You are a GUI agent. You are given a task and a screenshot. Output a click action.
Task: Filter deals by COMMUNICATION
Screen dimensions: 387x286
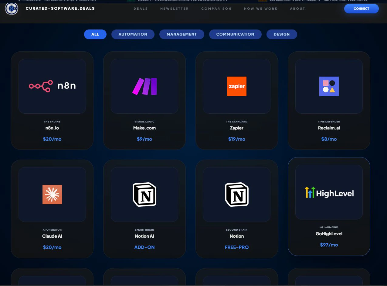(235, 34)
